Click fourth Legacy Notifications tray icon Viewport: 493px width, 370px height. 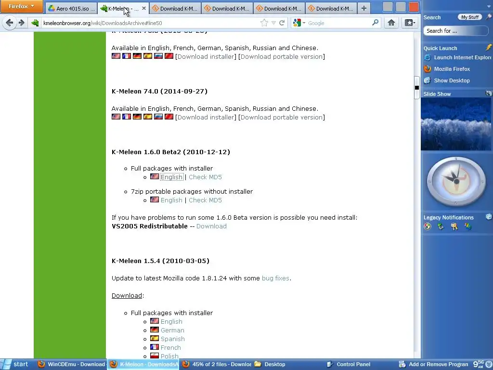click(468, 226)
